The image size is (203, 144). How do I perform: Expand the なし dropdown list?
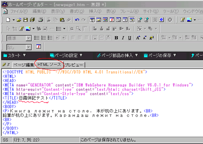[x=28, y=47]
